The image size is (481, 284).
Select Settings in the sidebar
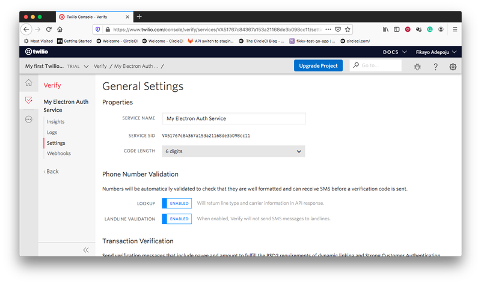point(56,143)
